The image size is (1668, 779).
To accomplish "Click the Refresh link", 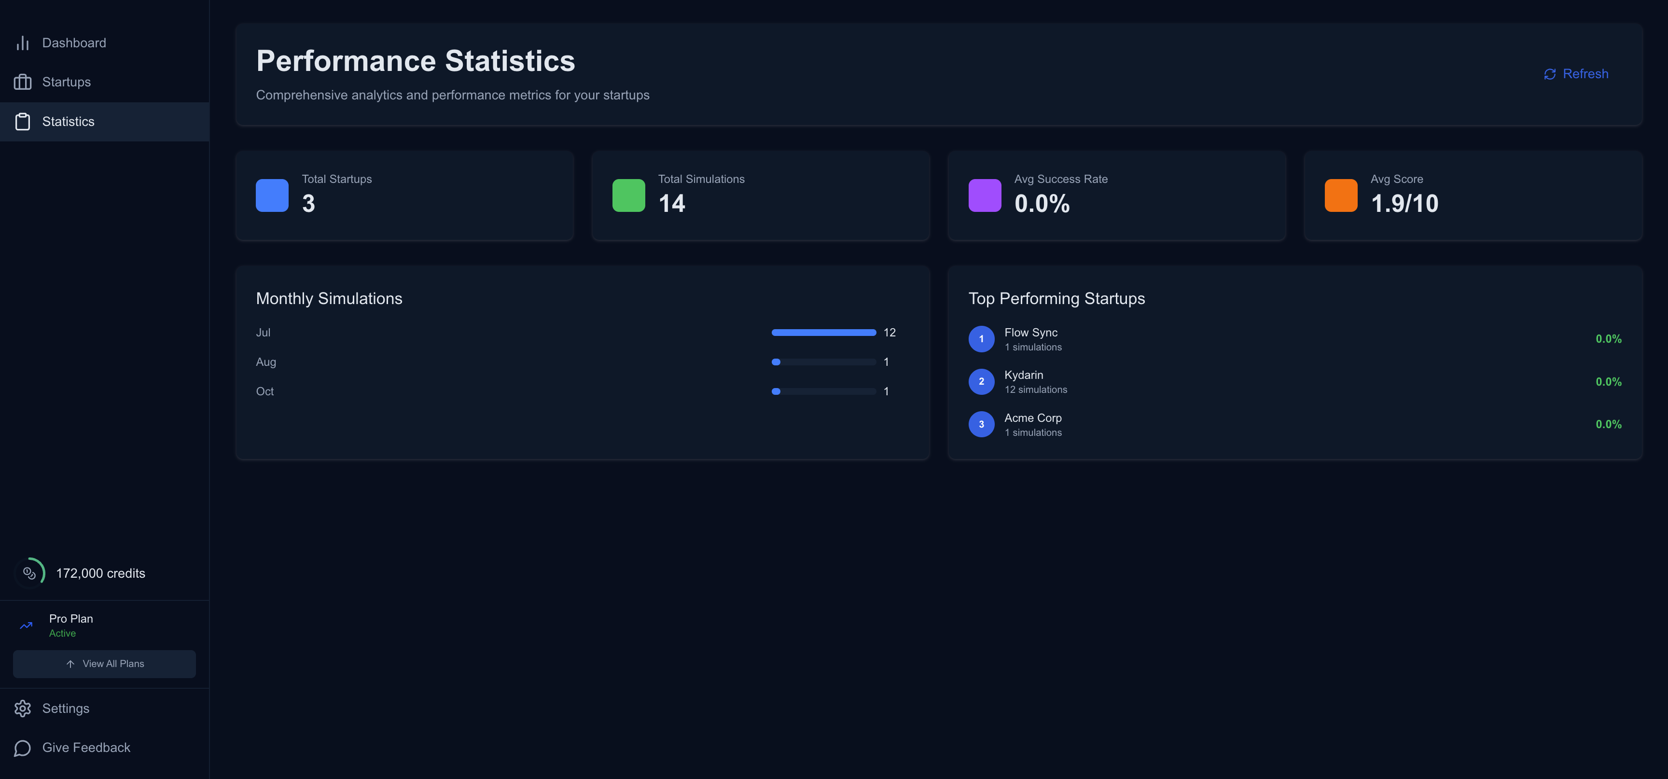I will tap(1585, 74).
